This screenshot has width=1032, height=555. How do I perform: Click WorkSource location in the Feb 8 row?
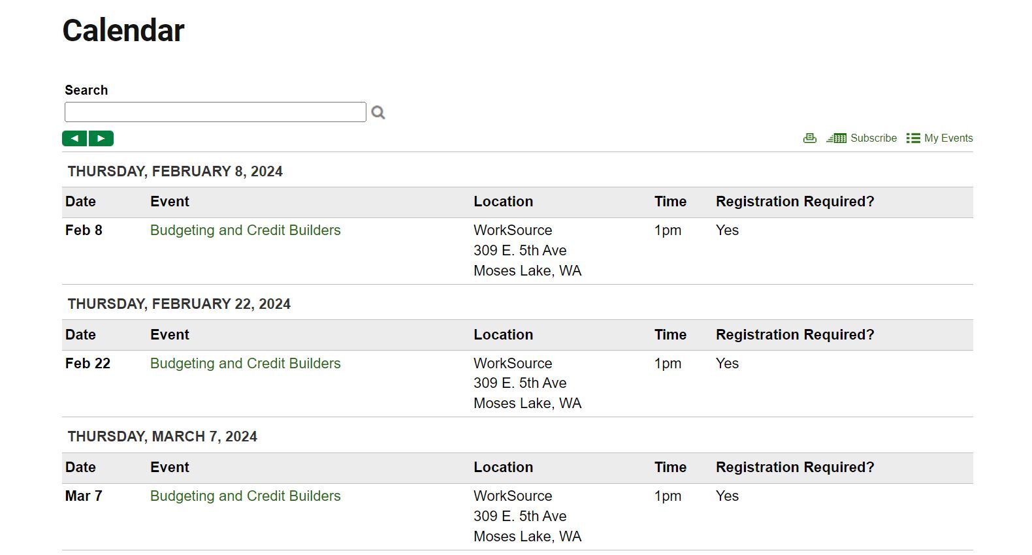(513, 230)
